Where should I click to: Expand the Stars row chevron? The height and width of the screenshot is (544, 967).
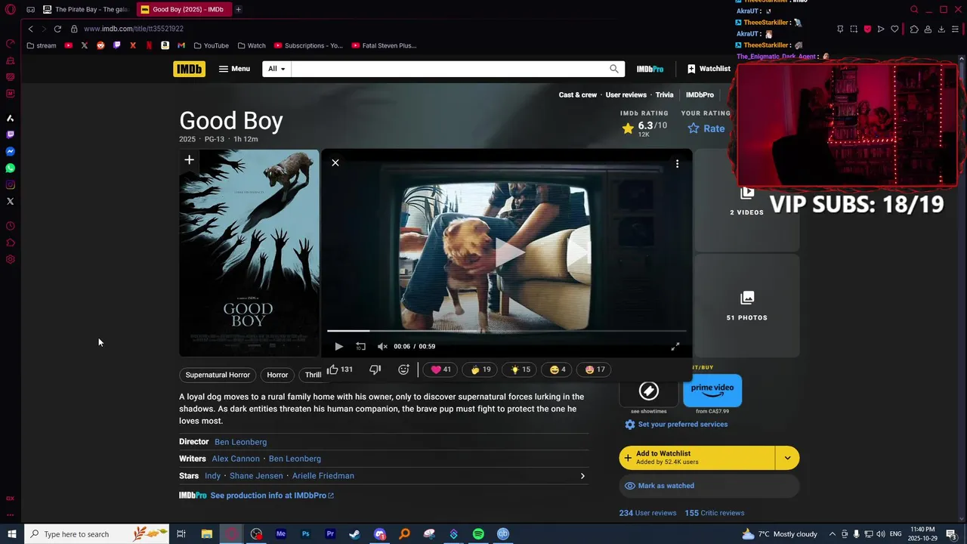pyautogui.click(x=582, y=476)
